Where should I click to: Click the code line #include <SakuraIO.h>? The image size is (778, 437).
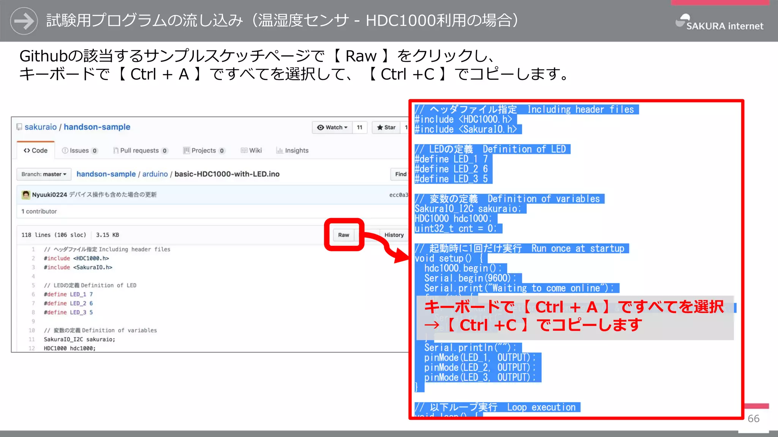coord(78,267)
